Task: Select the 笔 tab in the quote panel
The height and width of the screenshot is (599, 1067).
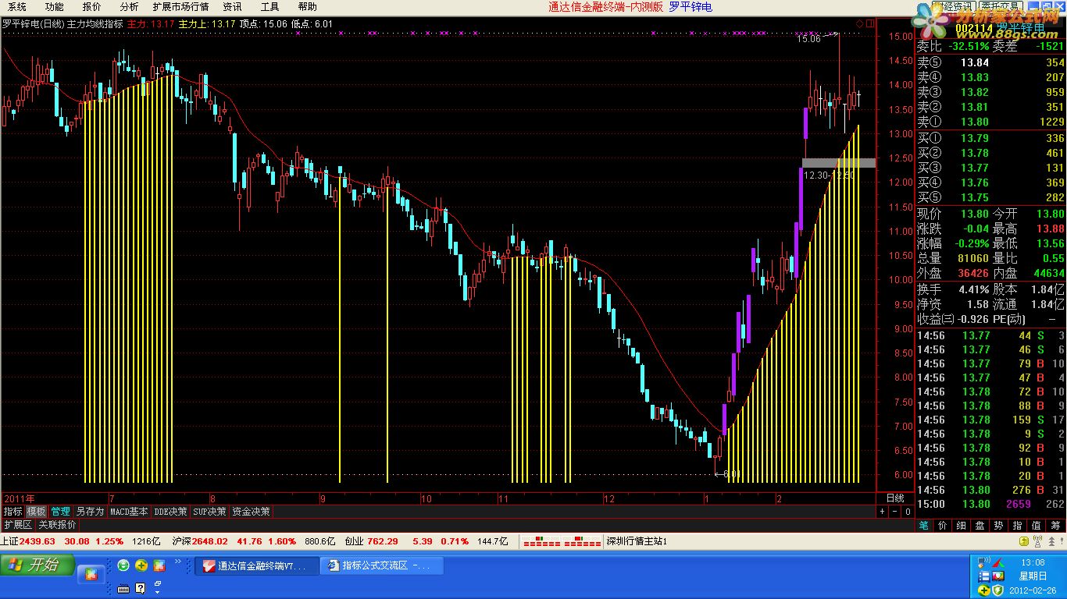Action: pyautogui.click(x=924, y=526)
